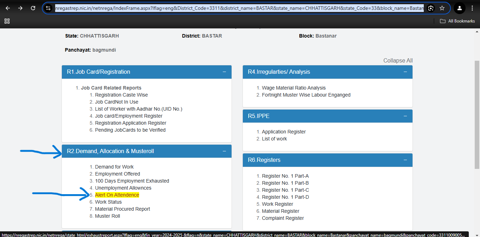
Task: Open Fortnight Muster Wise Labour Enganged
Action: click(306, 95)
